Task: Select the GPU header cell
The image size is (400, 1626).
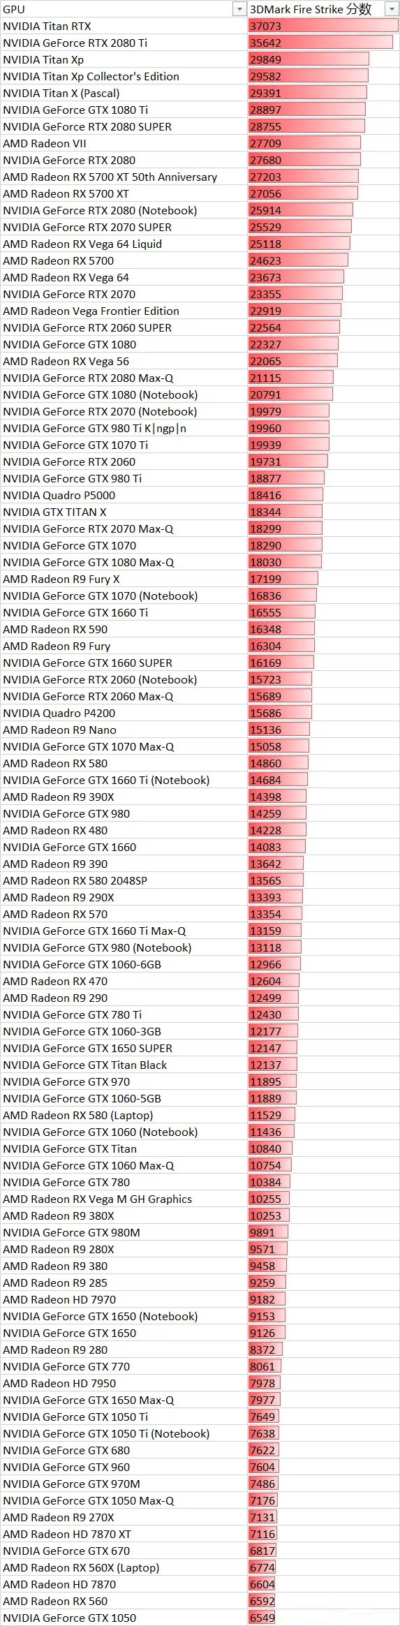Action: (x=124, y=9)
